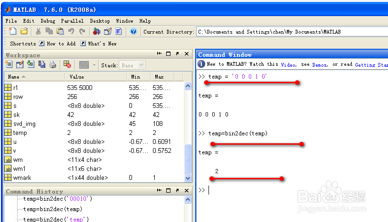Open the Parallel menu

(x=72, y=21)
